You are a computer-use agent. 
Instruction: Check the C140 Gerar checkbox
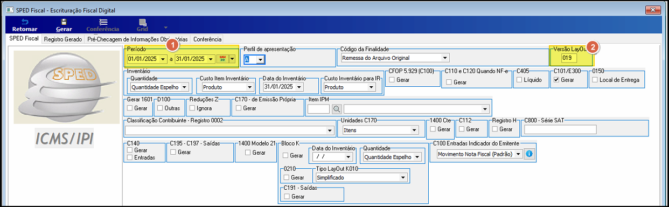[x=129, y=150]
